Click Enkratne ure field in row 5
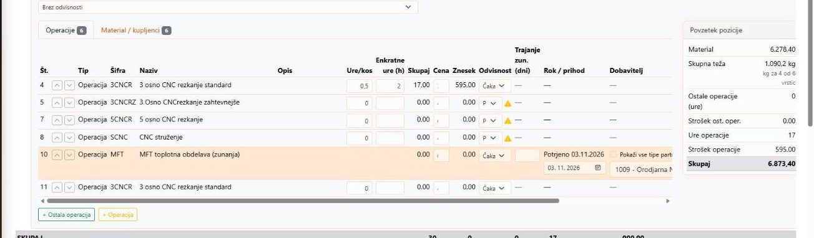The height and width of the screenshot is (238, 814). coord(390,103)
